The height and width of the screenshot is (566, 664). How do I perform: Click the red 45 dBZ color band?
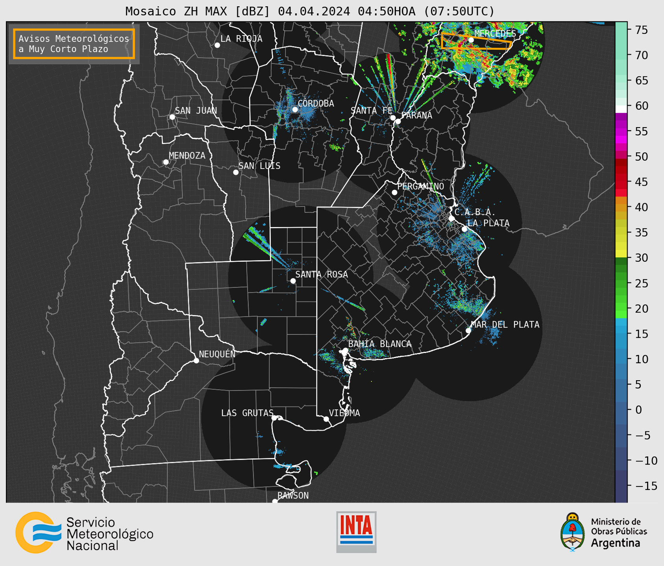[x=621, y=182]
